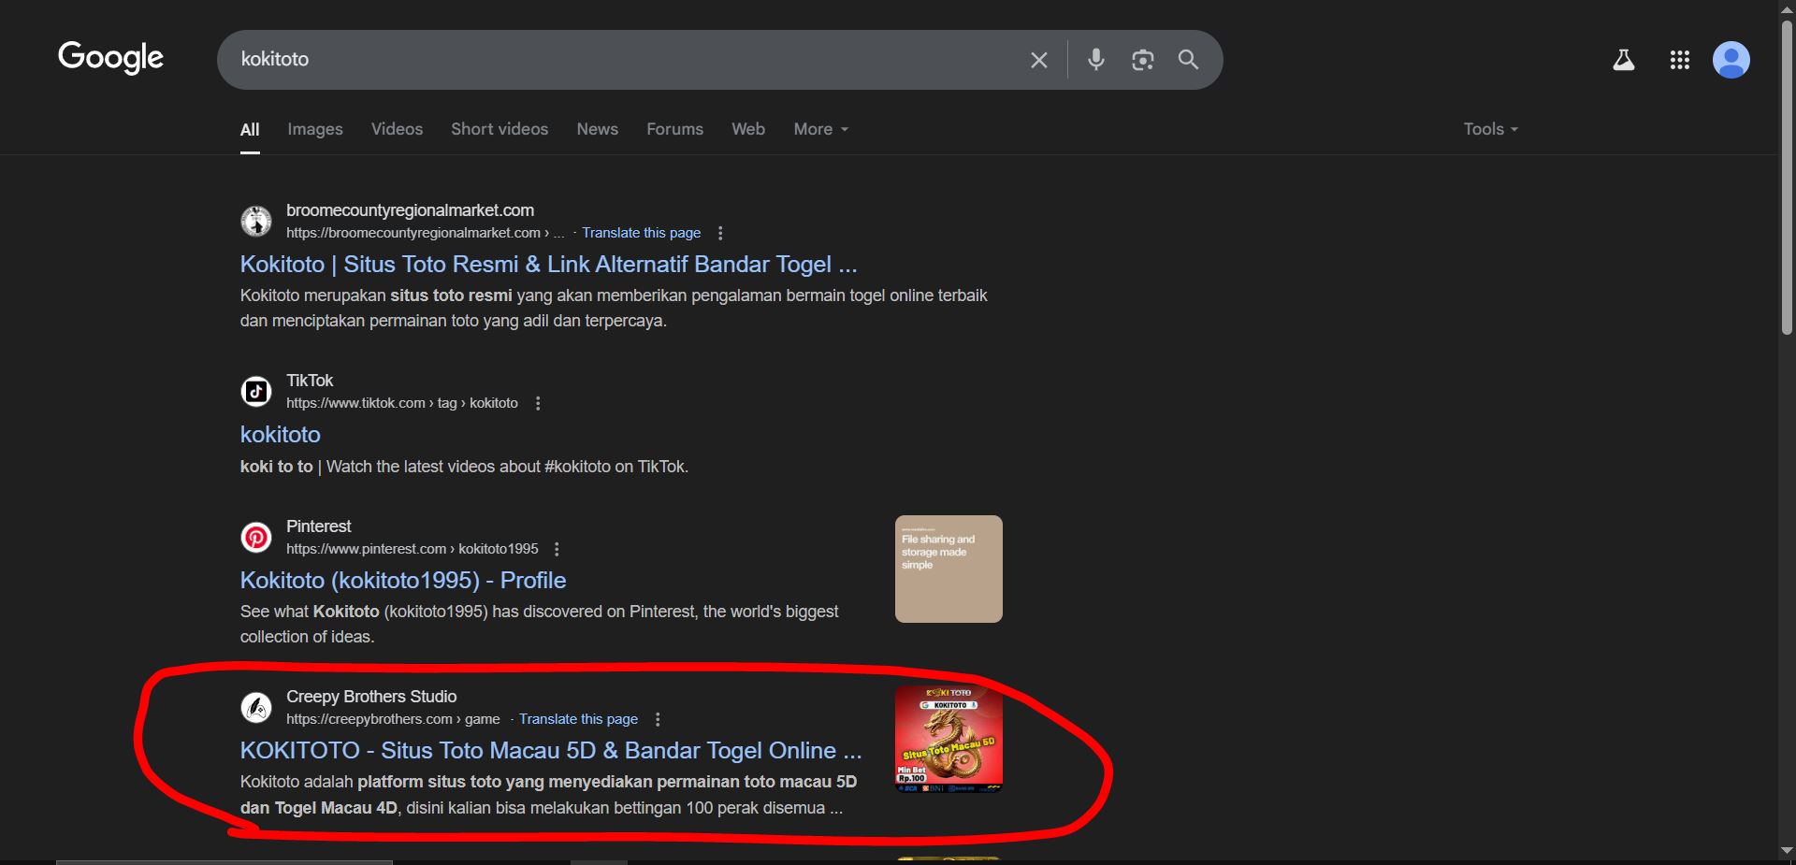This screenshot has width=1796, height=865.
Task: Switch to the Images tab
Action: tap(314, 129)
